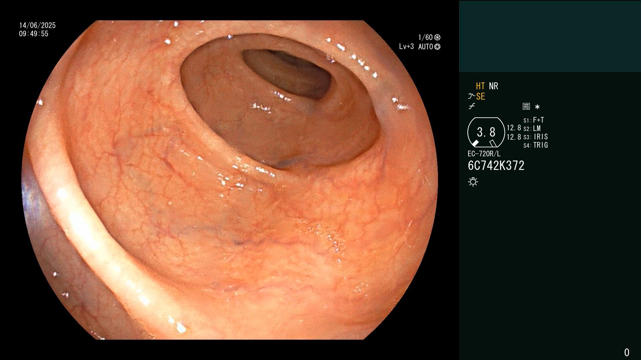The image size is (641, 360).
Task: Click the Lv+3 brightness level
Action: [x=406, y=47]
